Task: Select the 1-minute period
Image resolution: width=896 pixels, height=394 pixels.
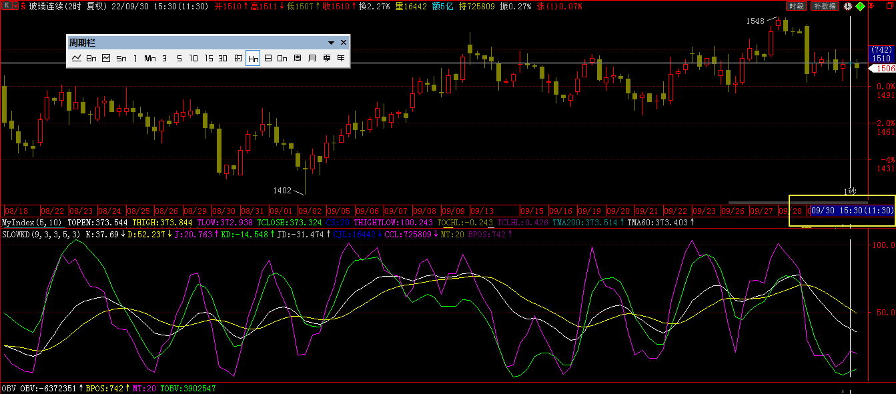Action: click(x=135, y=59)
